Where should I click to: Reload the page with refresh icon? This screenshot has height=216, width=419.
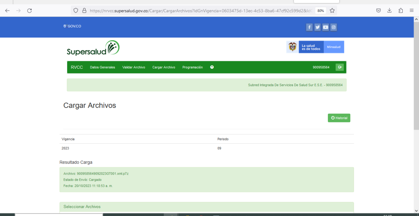[30, 11]
